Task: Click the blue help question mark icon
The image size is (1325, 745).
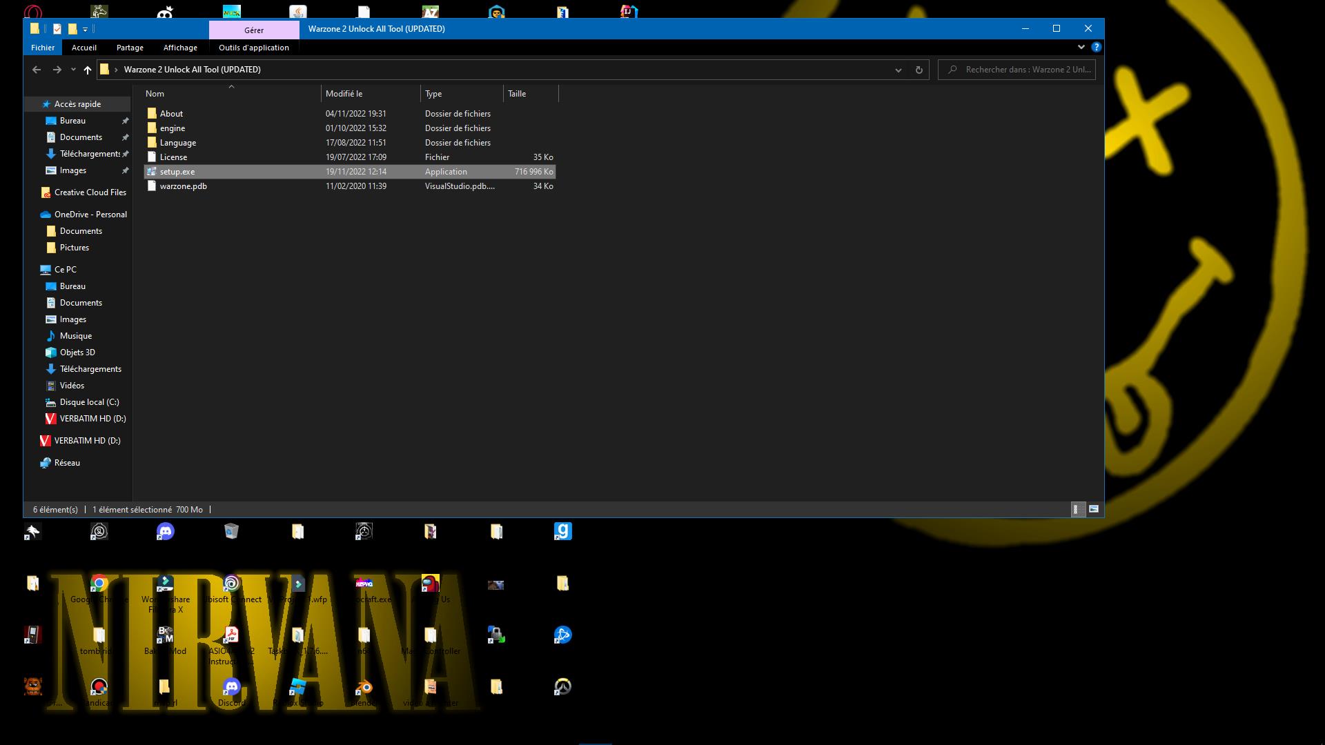Action: (1096, 47)
